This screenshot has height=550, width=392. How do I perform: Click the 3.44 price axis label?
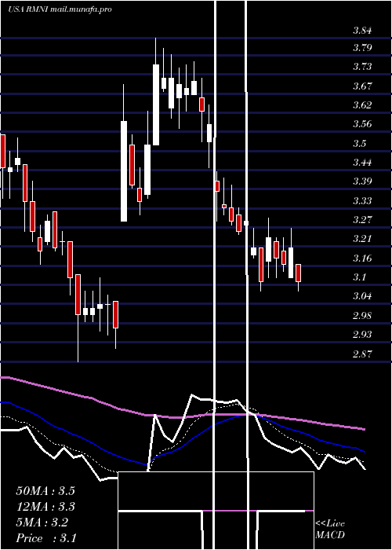click(362, 163)
